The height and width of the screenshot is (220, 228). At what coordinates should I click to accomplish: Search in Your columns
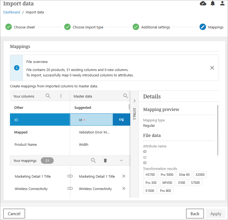coord(48,96)
